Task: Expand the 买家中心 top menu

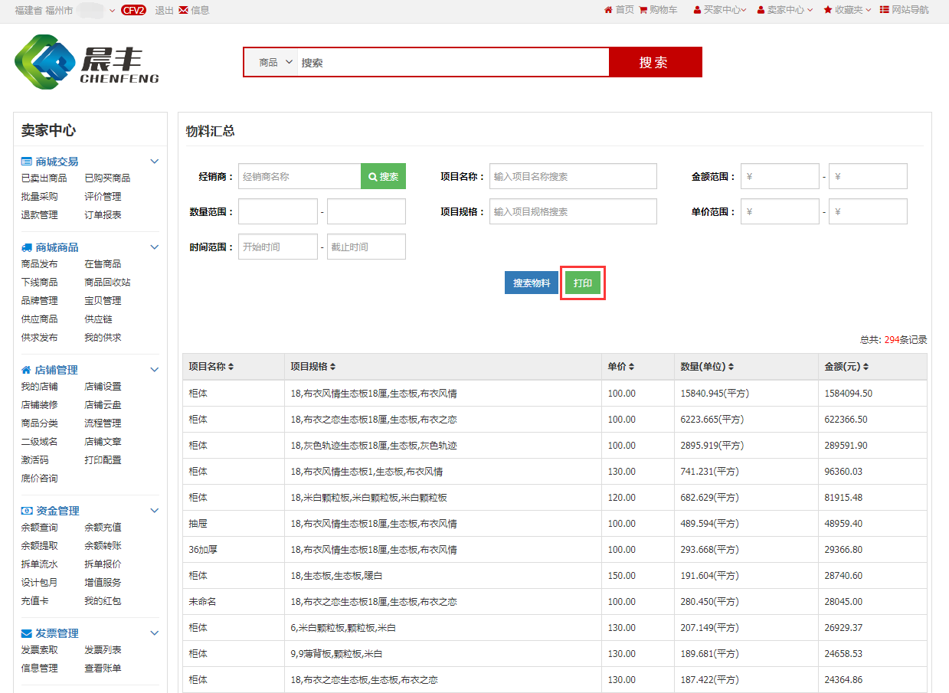Action: coord(719,10)
